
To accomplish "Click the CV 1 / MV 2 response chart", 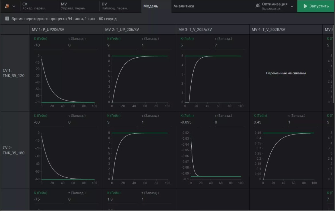I will (139, 81).
